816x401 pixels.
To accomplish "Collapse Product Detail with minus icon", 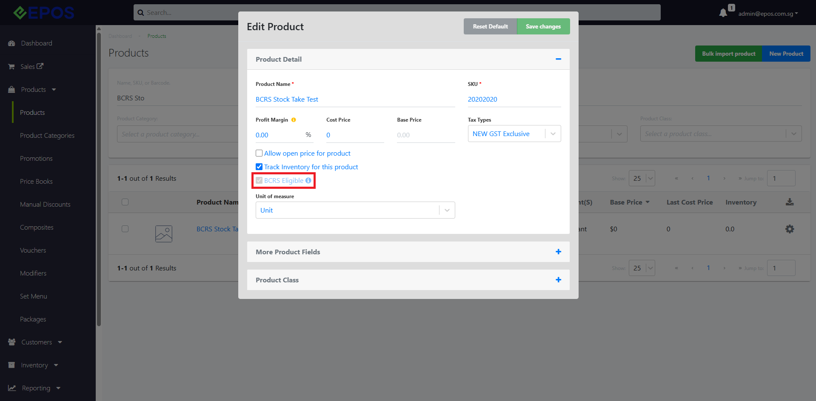I will [x=558, y=59].
